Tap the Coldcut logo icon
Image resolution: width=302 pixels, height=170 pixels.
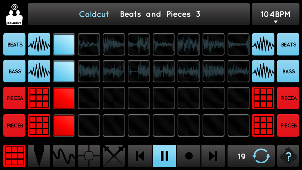pyautogui.click(x=14, y=14)
